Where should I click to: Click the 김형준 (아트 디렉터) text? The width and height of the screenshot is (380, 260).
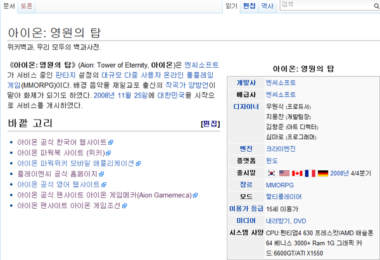tap(292, 127)
